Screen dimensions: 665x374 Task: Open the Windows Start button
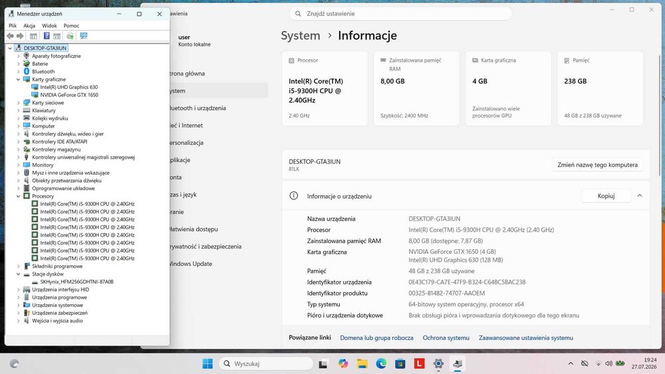[207, 363]
